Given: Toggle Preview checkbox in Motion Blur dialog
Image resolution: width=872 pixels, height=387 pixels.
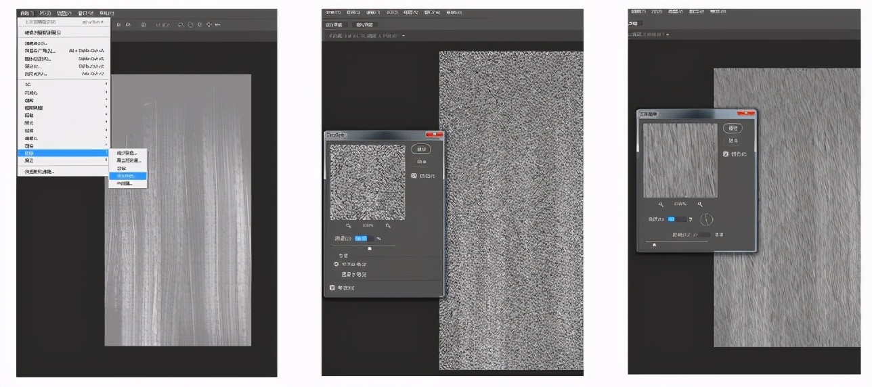Looking at the screenshot, I should [726, 154].
